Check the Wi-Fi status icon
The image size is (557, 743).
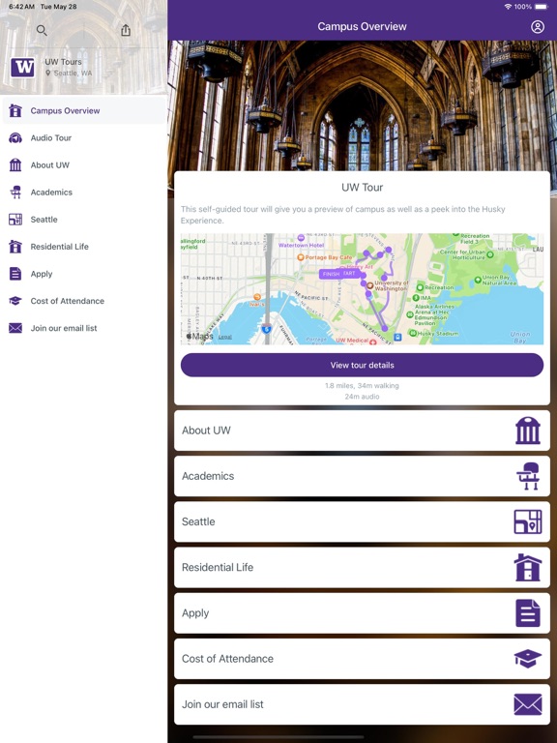509,7
